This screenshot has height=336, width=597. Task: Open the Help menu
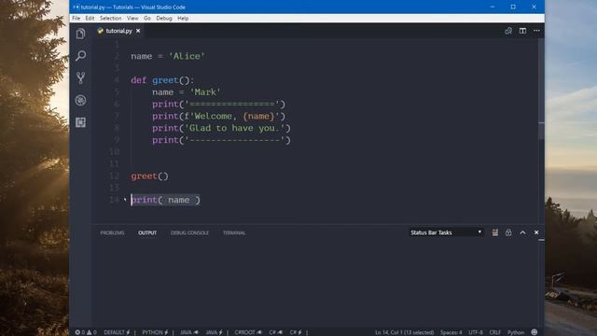pos(183,19)
